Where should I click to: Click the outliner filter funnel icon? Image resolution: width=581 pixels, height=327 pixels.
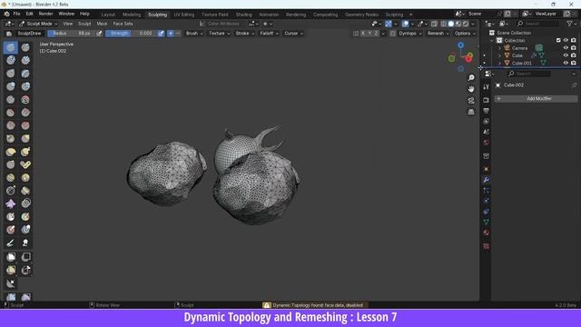point(570,24)
